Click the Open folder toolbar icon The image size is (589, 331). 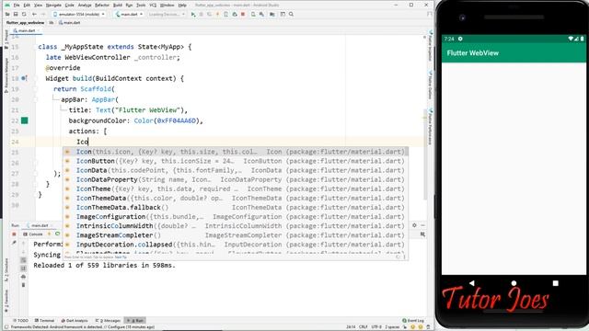tap(7, 15)
